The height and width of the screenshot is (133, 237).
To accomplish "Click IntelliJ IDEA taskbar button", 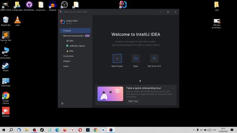I will 111,130.
